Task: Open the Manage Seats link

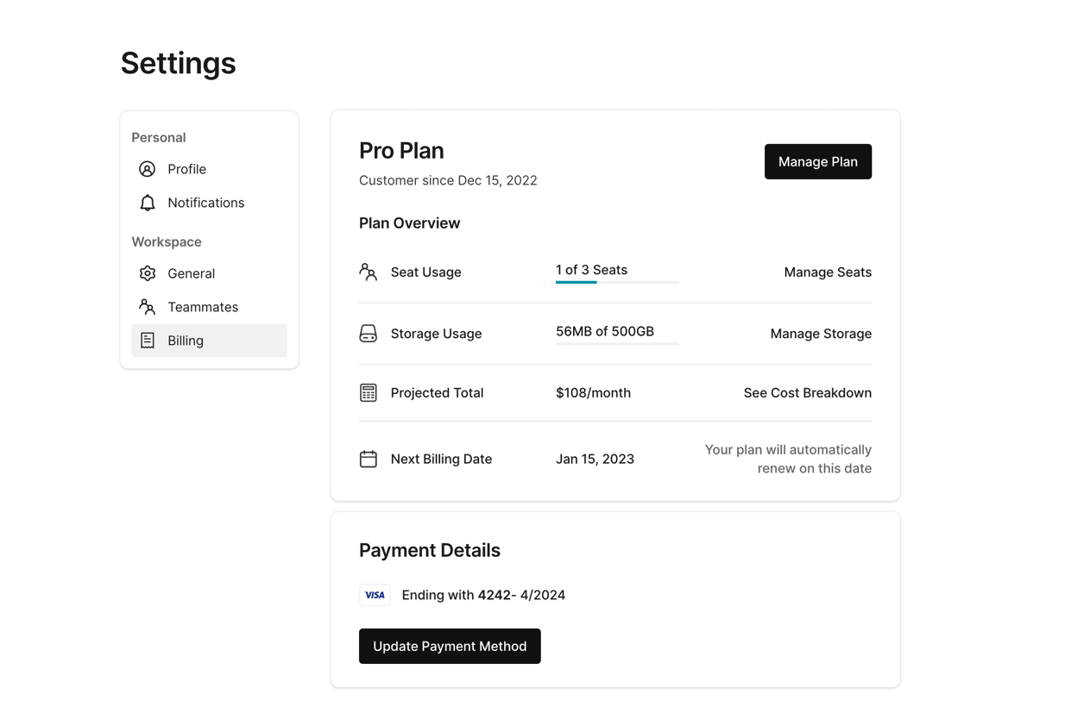Action: click(827, 272)
